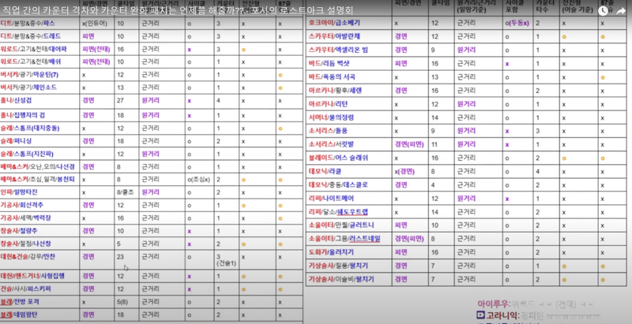Click chat username 아이루우
632x324 pixels.
tap(494, 304)
